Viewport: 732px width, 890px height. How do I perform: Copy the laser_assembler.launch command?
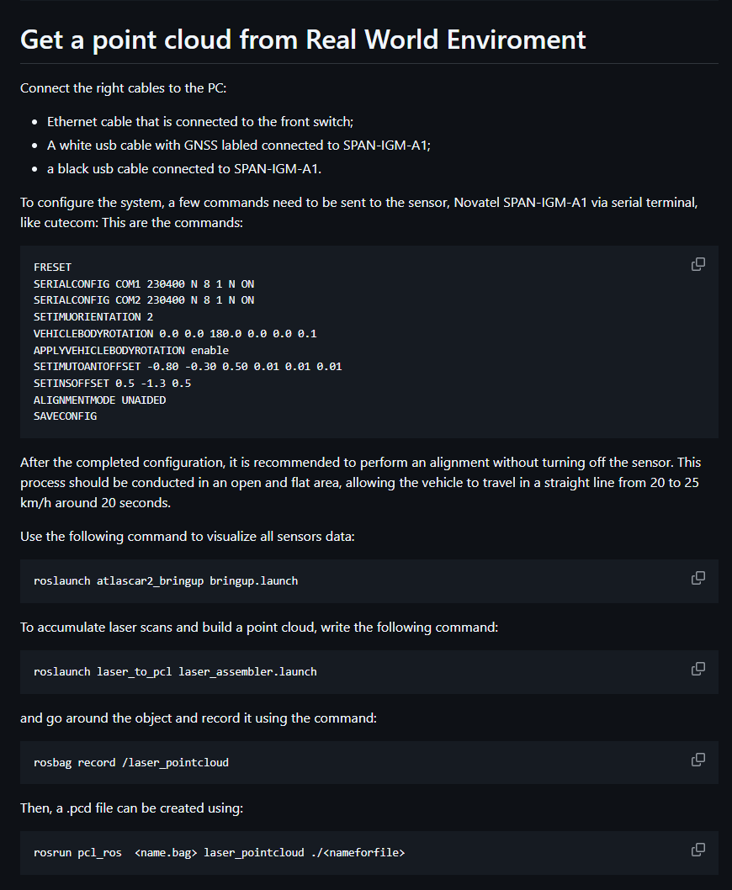(x=698, y=669)
